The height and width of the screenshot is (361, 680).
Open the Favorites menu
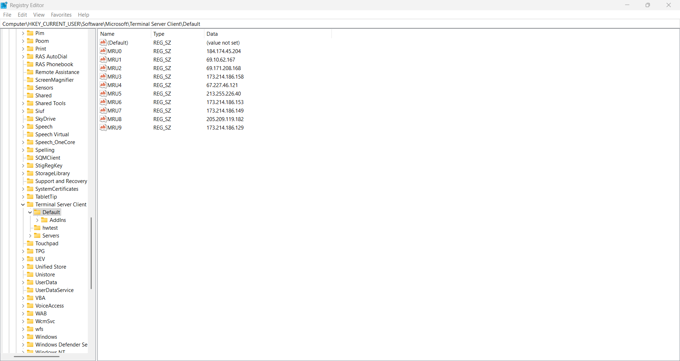pos(61,15)
